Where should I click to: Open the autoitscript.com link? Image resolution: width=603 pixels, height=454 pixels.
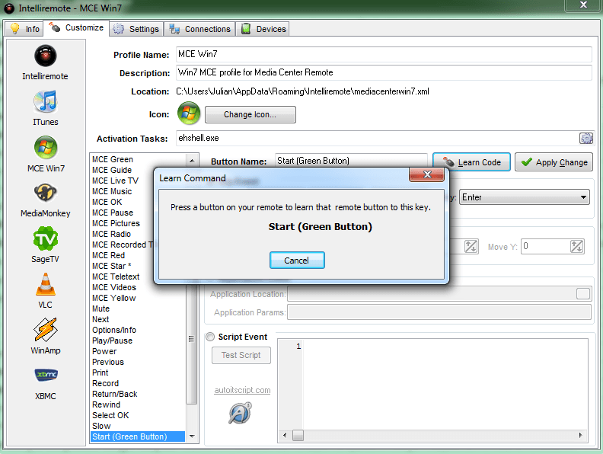pyautogui.click(x=242, y=390)
